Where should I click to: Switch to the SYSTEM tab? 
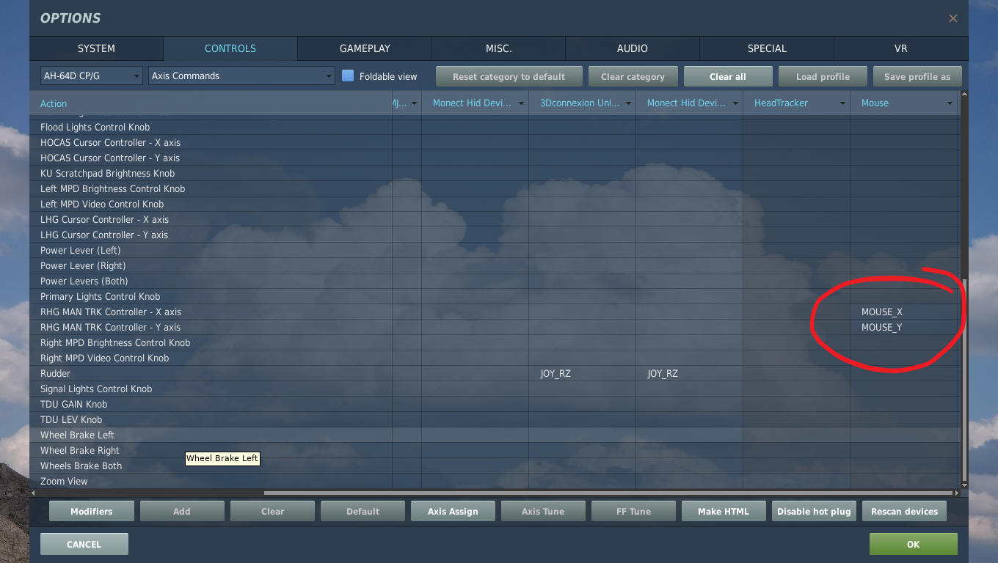click(x=96, y=48)
